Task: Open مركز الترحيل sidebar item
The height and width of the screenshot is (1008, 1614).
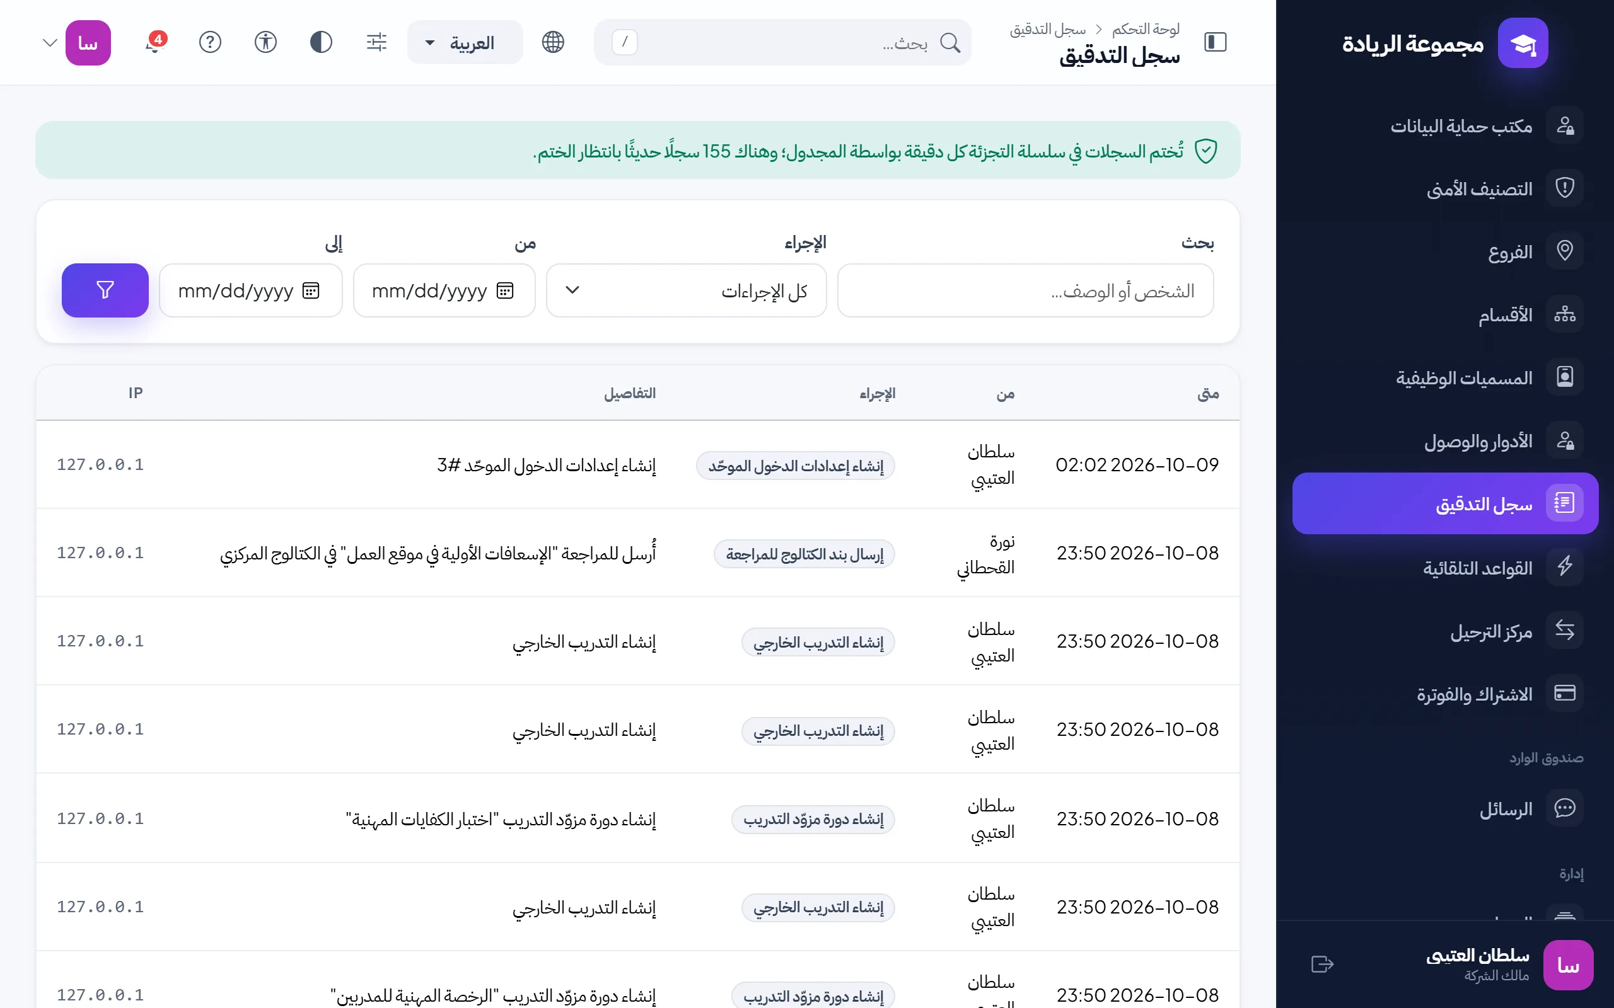Action: tap(1445, 631)
